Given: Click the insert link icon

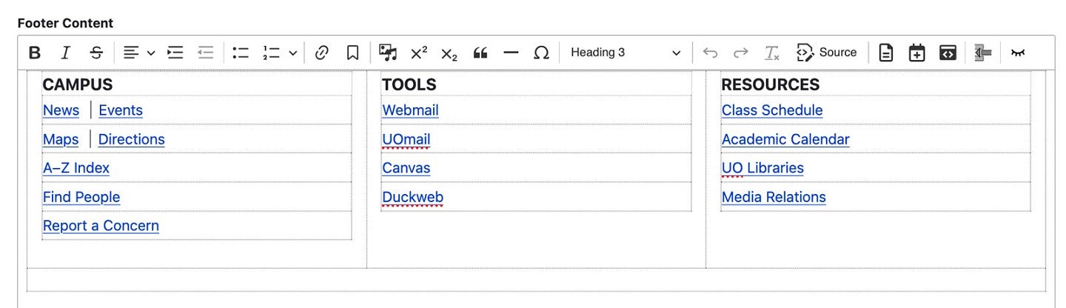Looking at the screenshot, I should point(321,53).
